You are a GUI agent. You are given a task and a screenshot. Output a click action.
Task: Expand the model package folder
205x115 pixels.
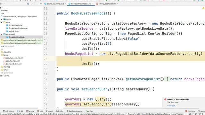(x=1, y=19)
